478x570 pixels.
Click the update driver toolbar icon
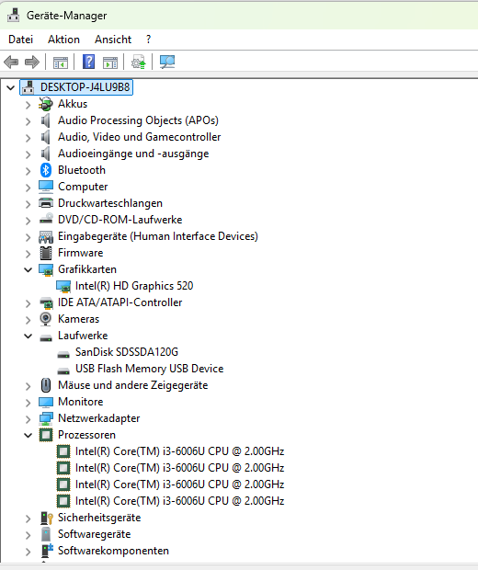139,63
